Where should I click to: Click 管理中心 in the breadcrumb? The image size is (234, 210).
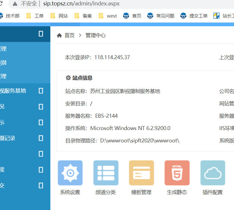pos(96,36)
